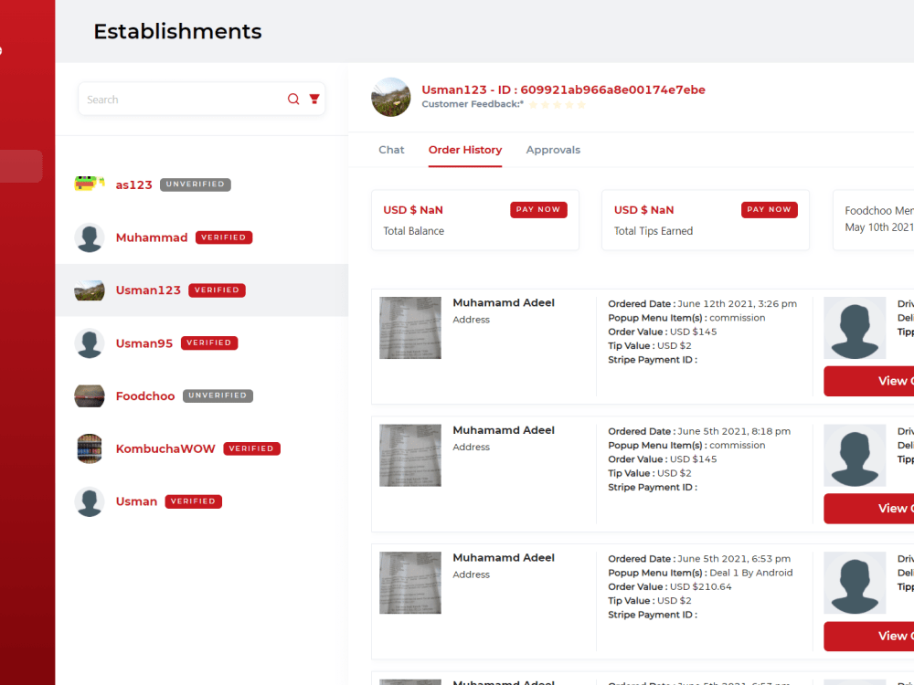Open the as123 establishment entry
Image resolution: width=914 pixels, height=685 pixels.
click(x=202, y=184)
